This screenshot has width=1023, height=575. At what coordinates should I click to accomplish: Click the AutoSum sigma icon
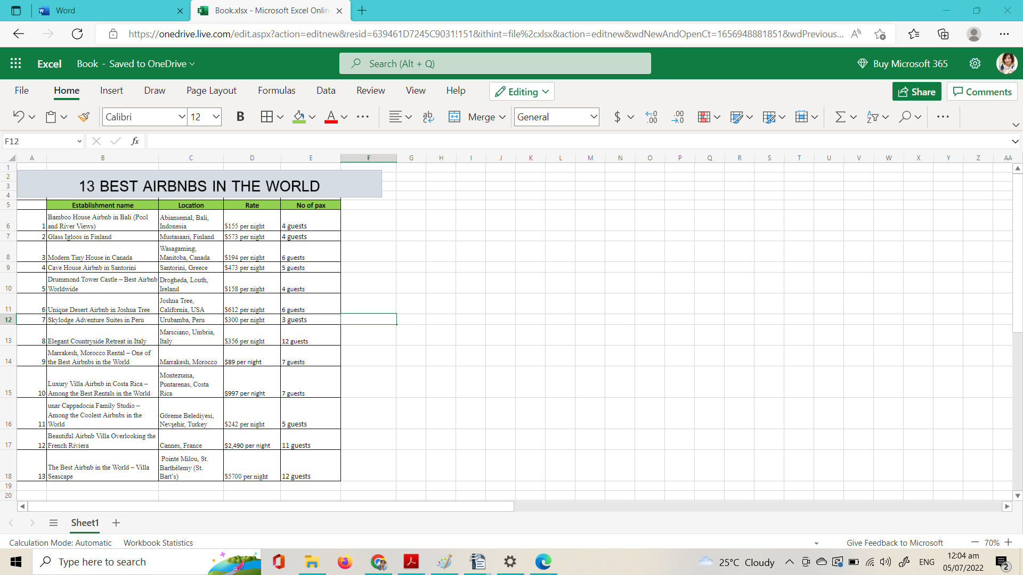[840, 117]
